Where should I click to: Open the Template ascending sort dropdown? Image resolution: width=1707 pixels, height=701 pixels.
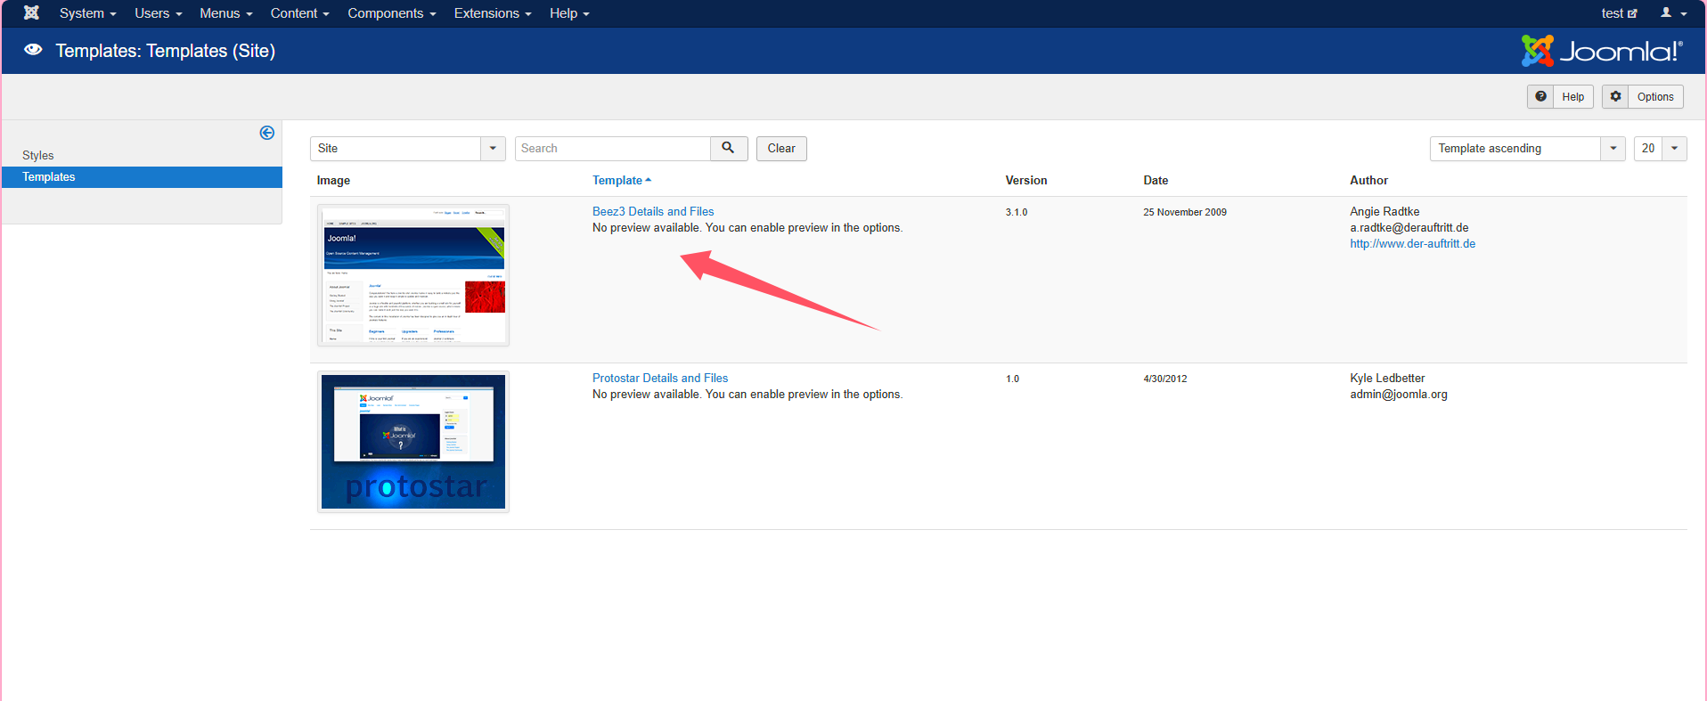pos(1613,148)
